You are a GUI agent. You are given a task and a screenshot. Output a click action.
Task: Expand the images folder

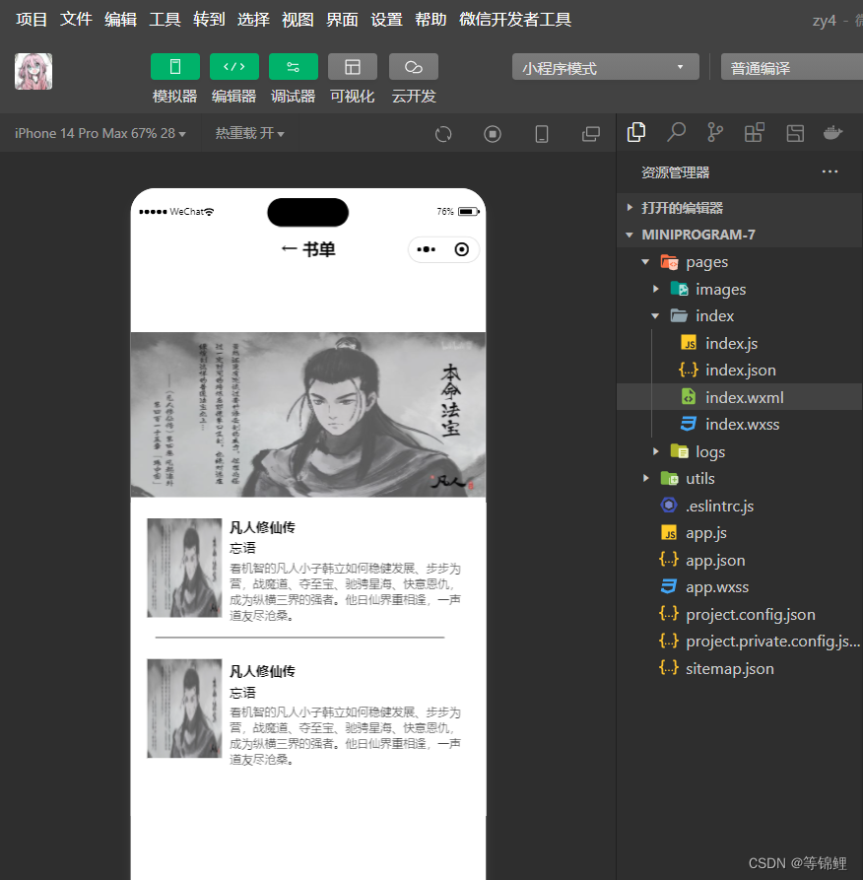coord(740,289)
